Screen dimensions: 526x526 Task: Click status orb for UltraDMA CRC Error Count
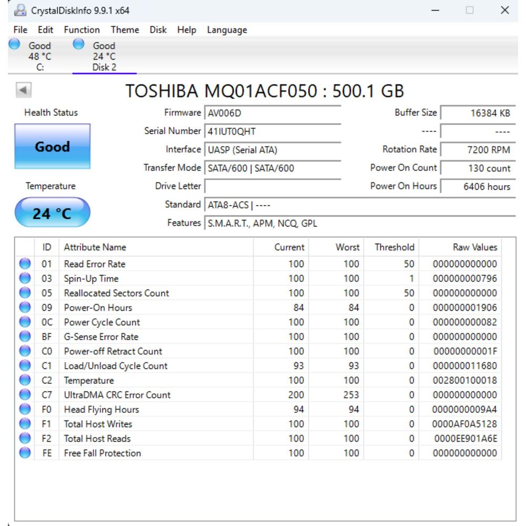point(25,394)
